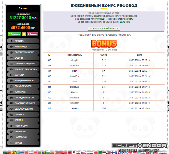Screen dimensions: 169x154
Task: Click the chain link icon for Цепочка ссылок
Action: click(11, 109)
